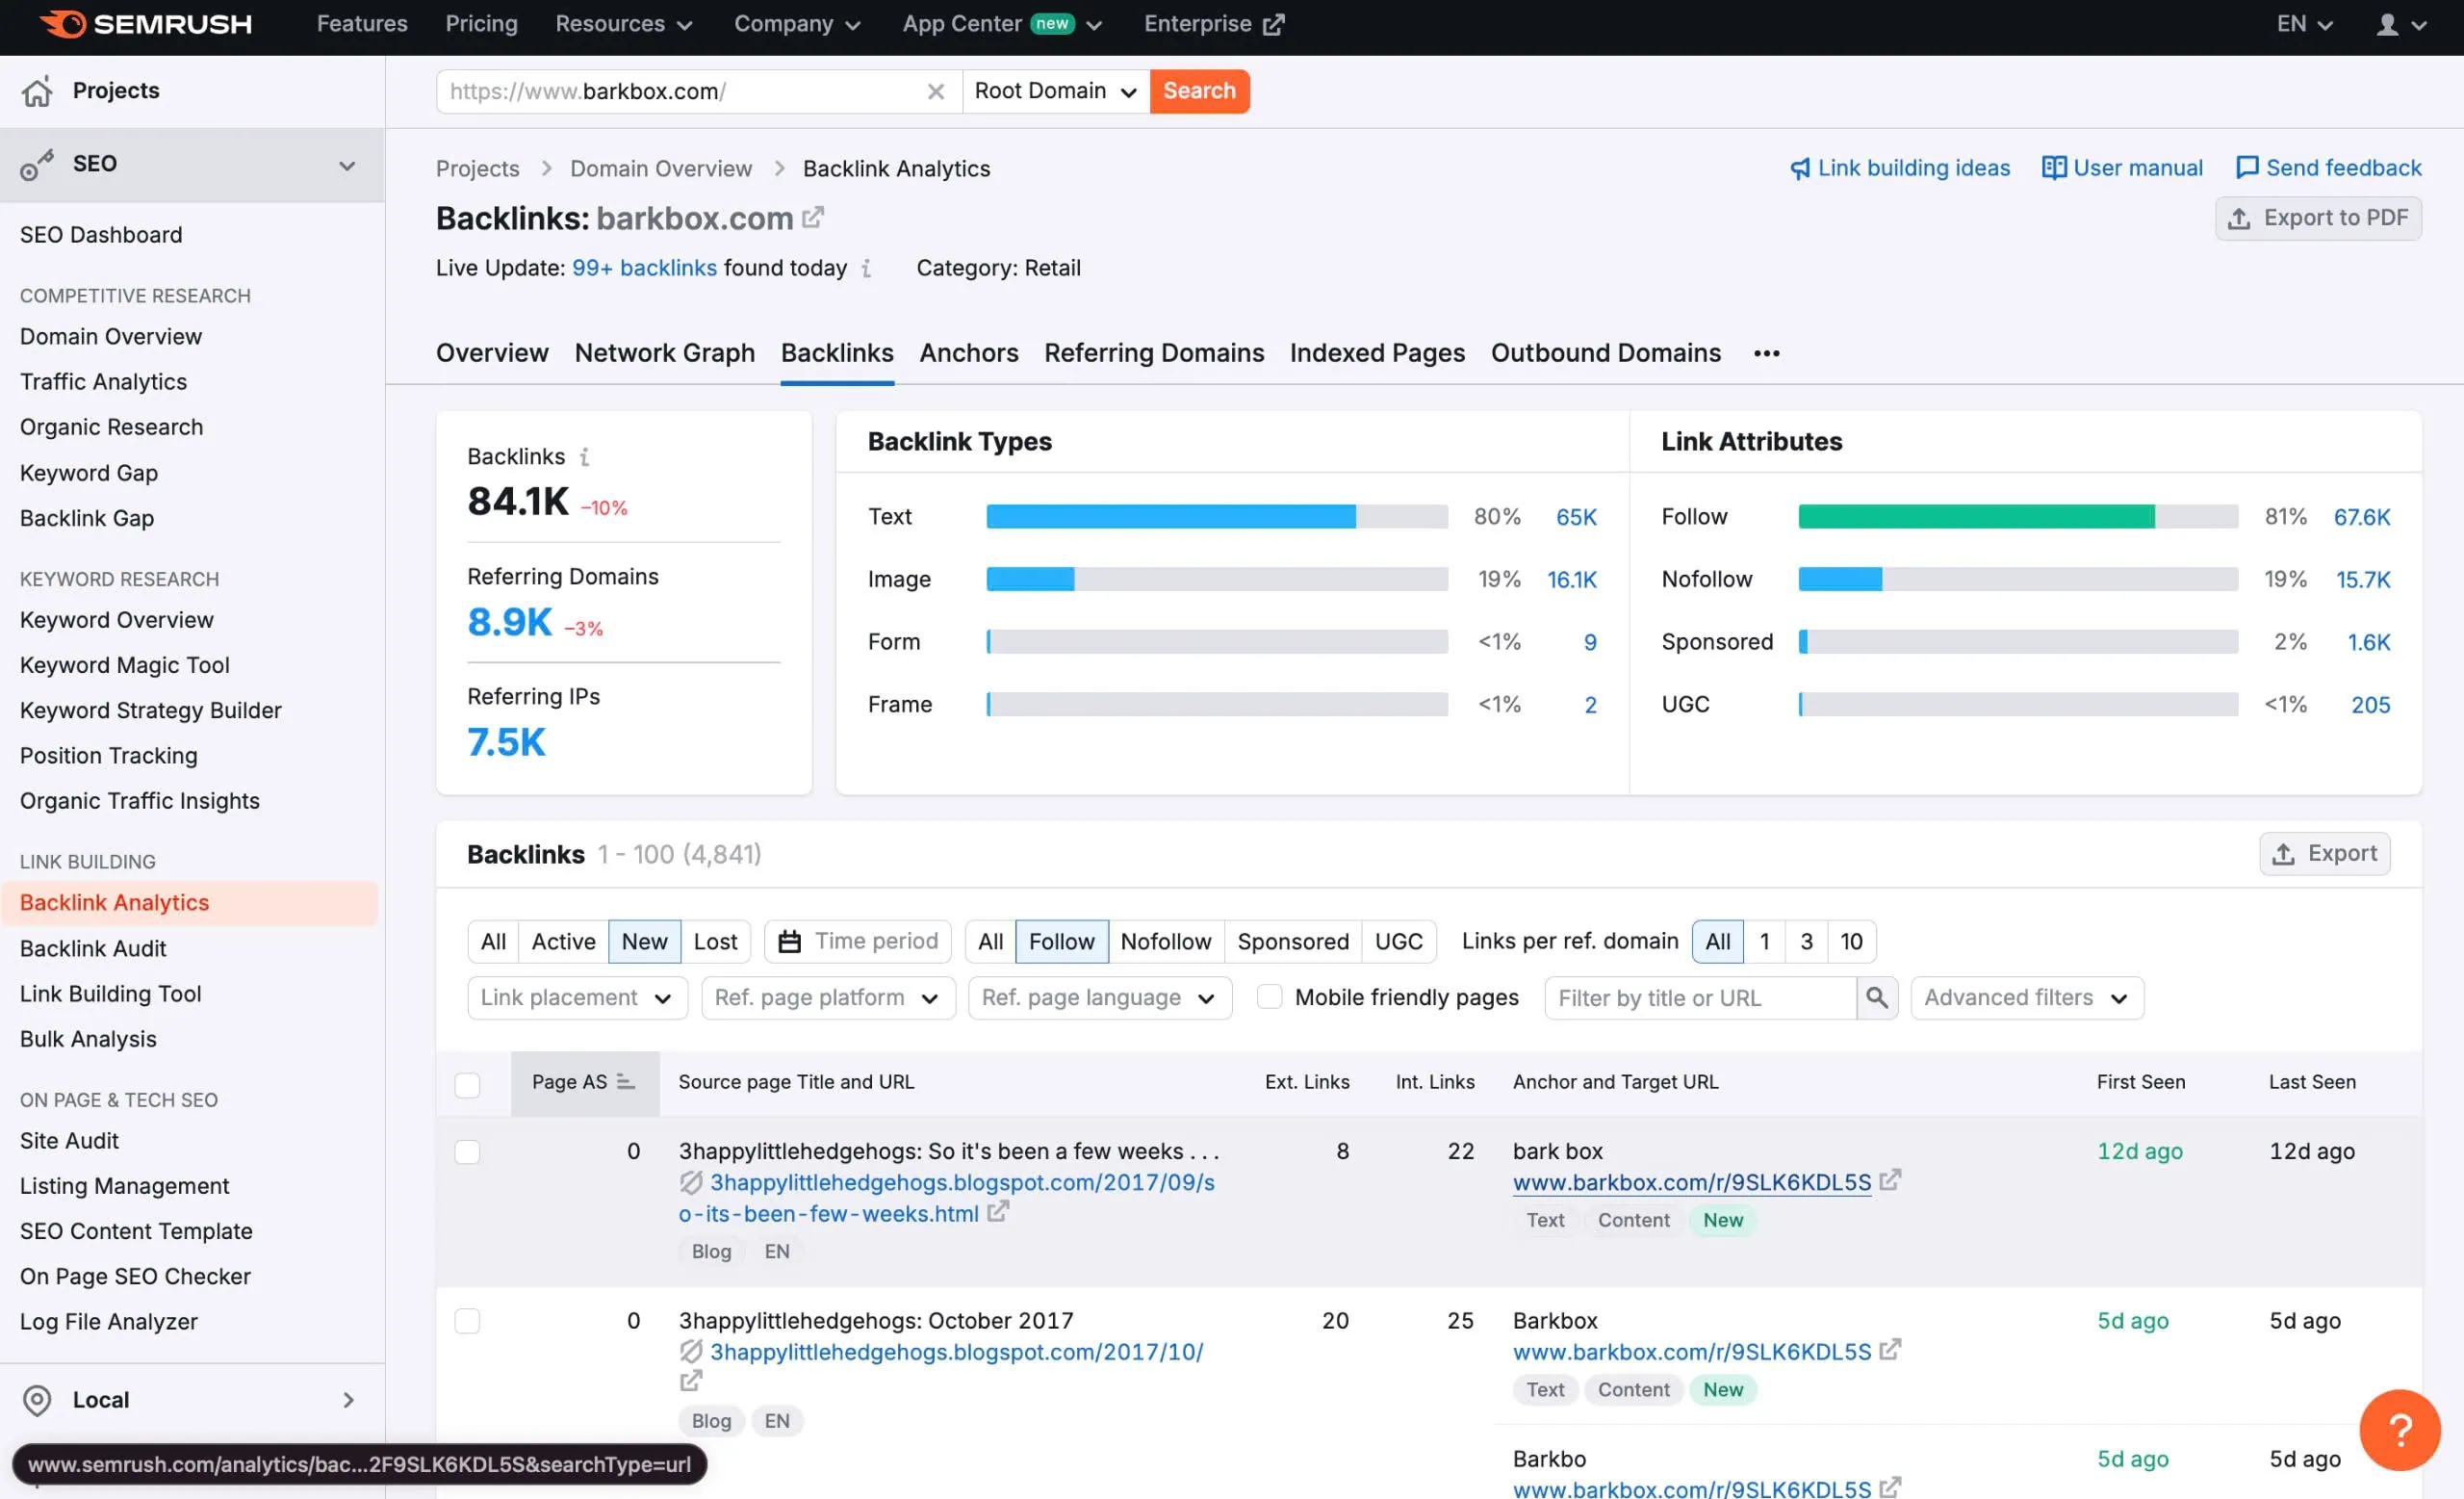Check the October 2017 row checkbox
Image resolution: width=2464 pixels, height=1499 pixels.
click(x=467, y=1321)
